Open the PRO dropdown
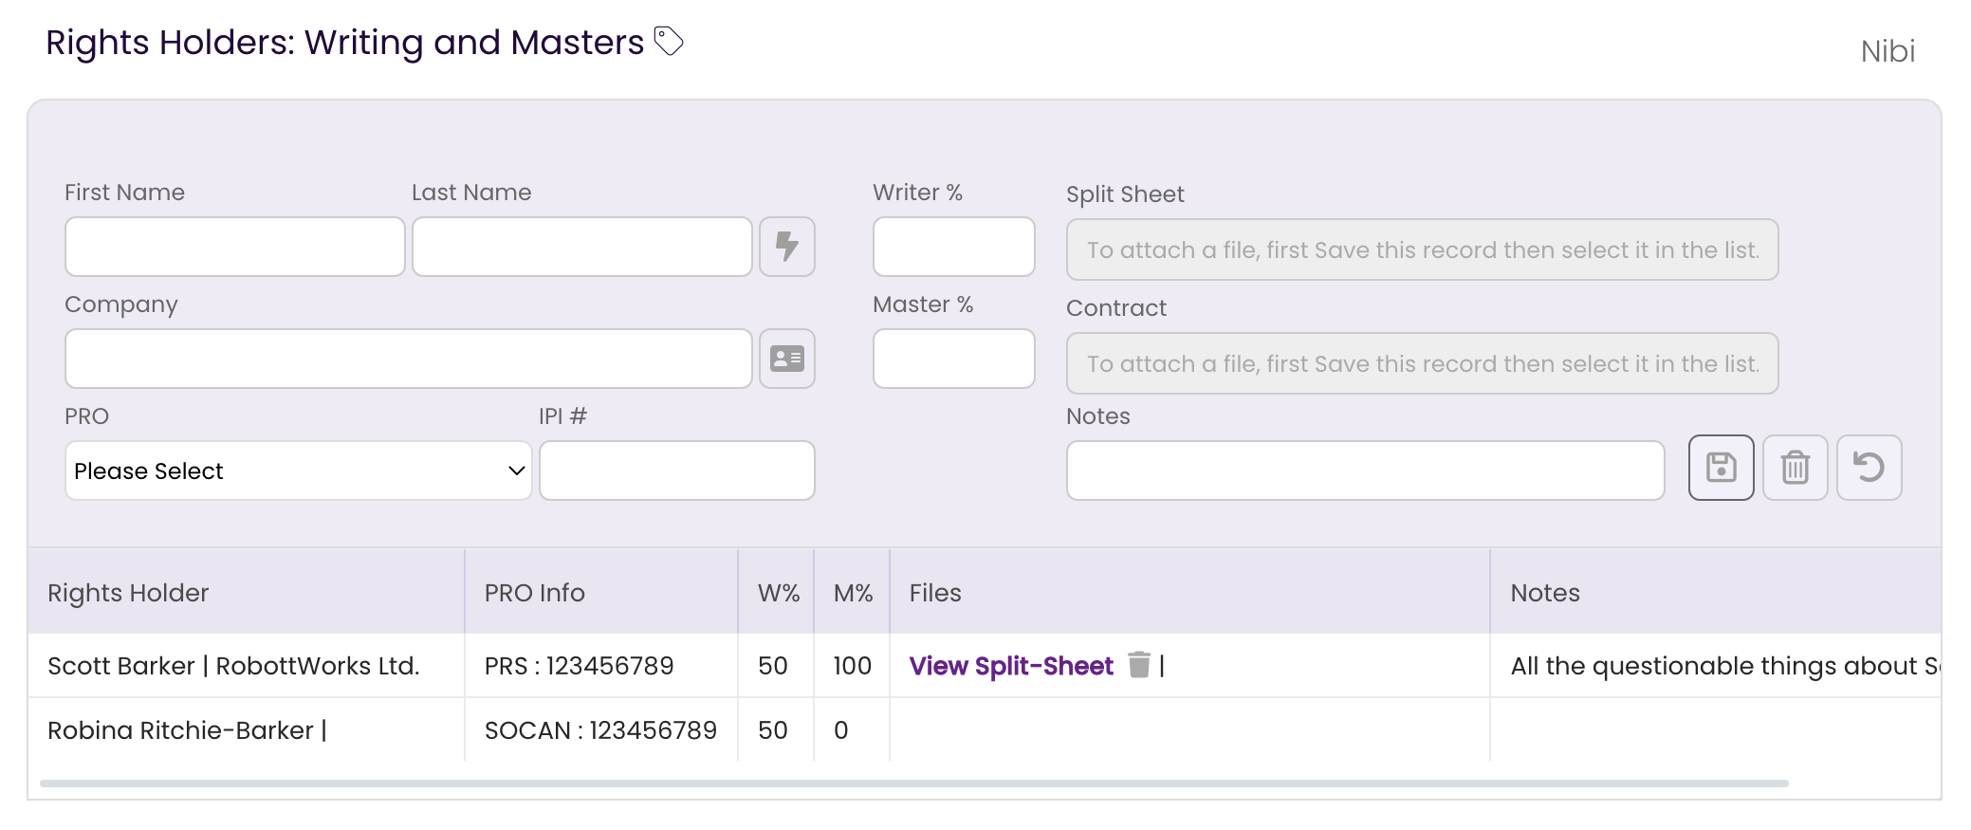1971x830 pixels. pyautogui.click(x=299, y=470)
